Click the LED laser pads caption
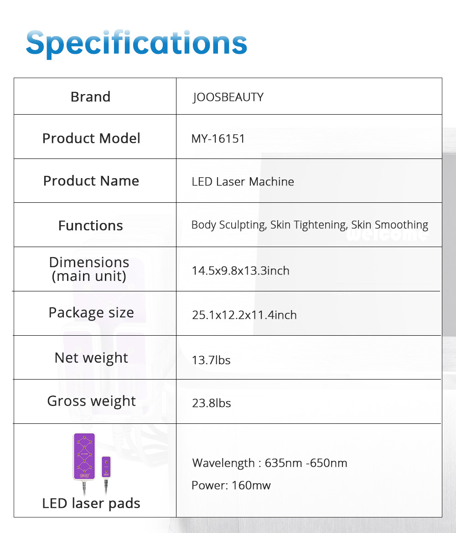The width and height of the screenshot is (456, 533). pyautogui.click(x=91, y=503)
